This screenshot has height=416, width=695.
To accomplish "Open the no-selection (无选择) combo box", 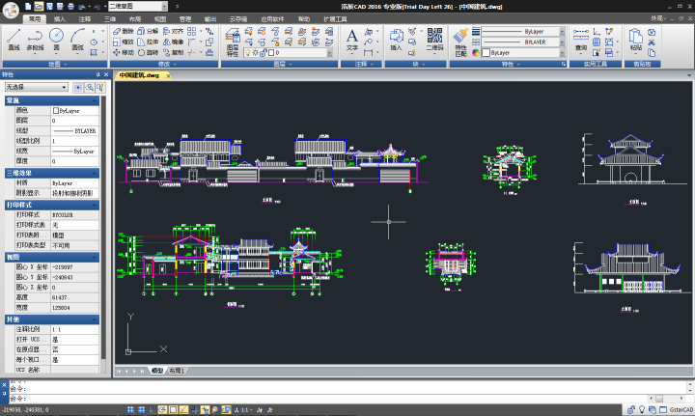I will (x=37, y=87).
